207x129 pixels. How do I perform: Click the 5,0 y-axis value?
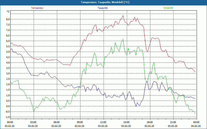click(8, 52)
